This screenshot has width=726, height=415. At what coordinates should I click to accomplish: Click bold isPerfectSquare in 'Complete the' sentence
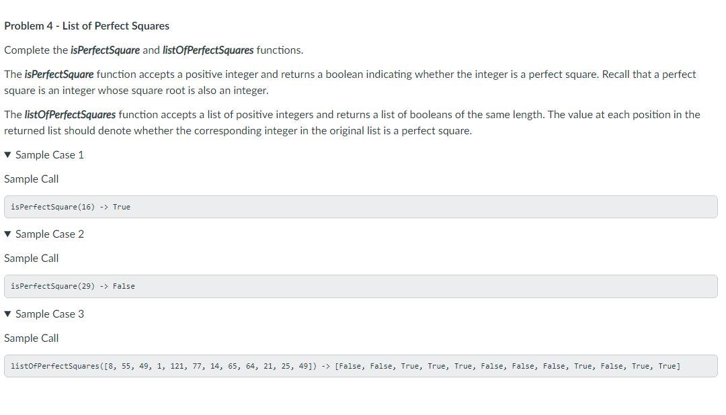coord(105,50)
